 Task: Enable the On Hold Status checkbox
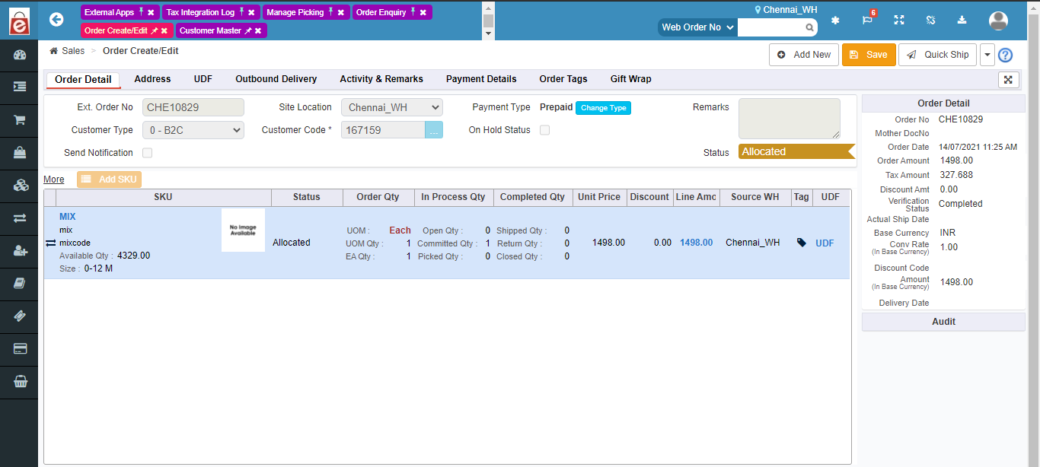coord(544,130)
